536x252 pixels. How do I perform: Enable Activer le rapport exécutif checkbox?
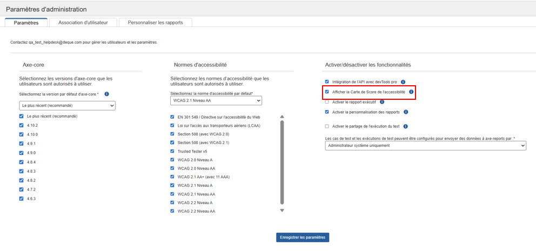pyautogui.click(x=327, y=102)
